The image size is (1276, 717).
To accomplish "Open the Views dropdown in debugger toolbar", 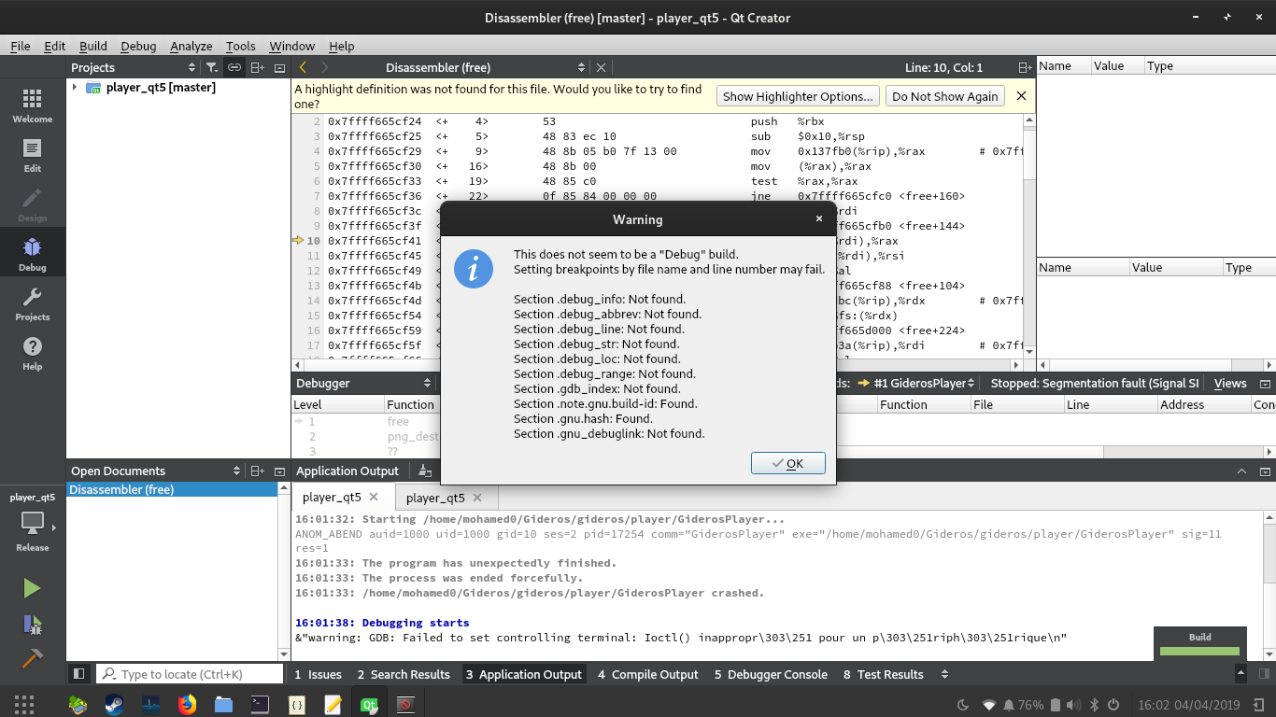I will (1230, 383).
